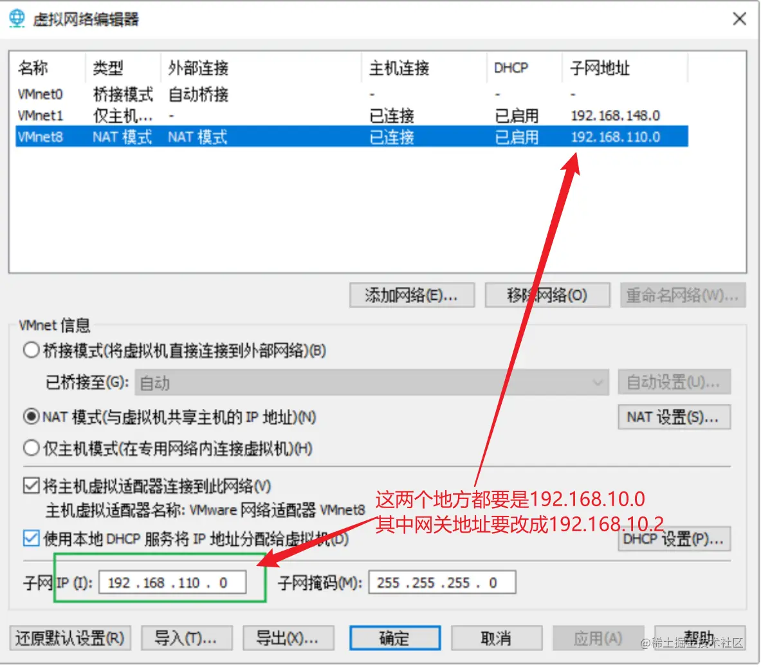This screenshot has width=761, height=667.
Task: Uncheck connect host virtual adapter option
Action: click(30, 487)
